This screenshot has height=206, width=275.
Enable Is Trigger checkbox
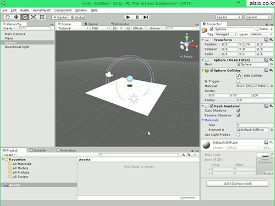coord(238,81)
